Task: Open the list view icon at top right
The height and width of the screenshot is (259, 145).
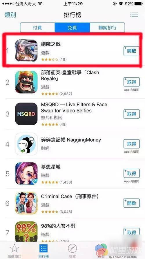Action: 134,15
